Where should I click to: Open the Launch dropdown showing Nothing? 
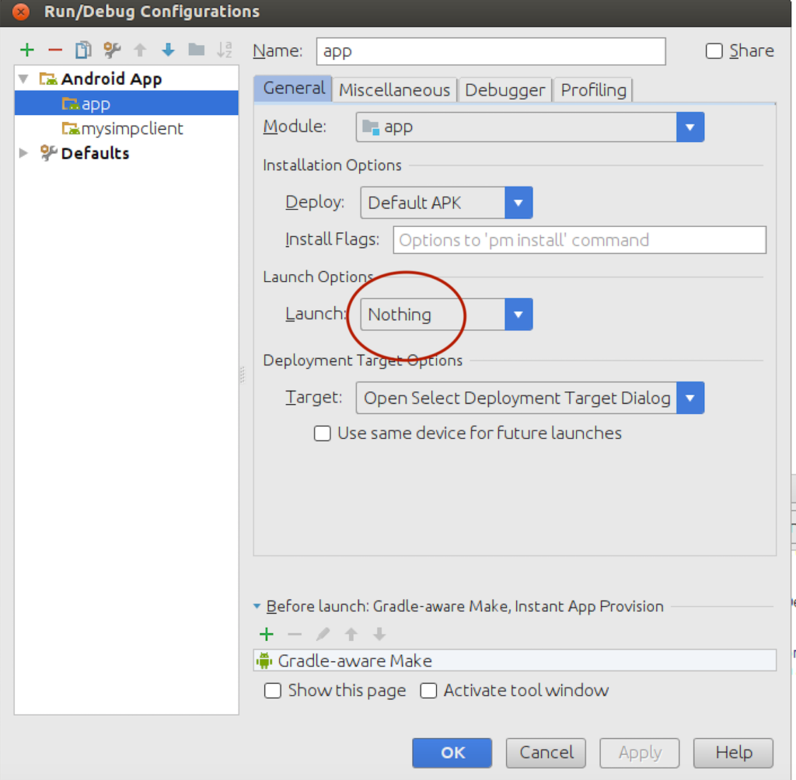(x=519, y=314)
